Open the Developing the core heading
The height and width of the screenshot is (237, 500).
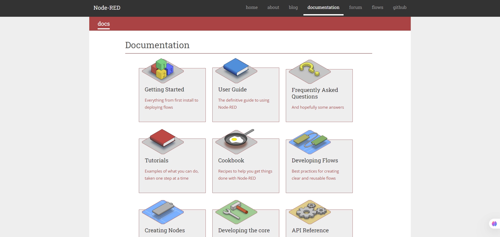click(x=244, y=230)
